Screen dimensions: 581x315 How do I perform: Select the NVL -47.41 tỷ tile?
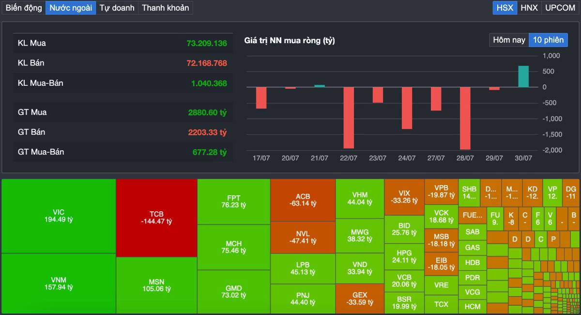tap(303, 237)
